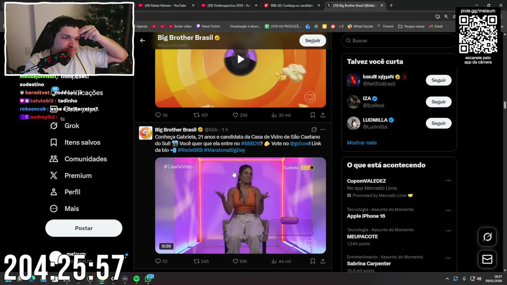Share the Gabriela post
This screenshot has width=507, height=285.
(x=323, y=261)
